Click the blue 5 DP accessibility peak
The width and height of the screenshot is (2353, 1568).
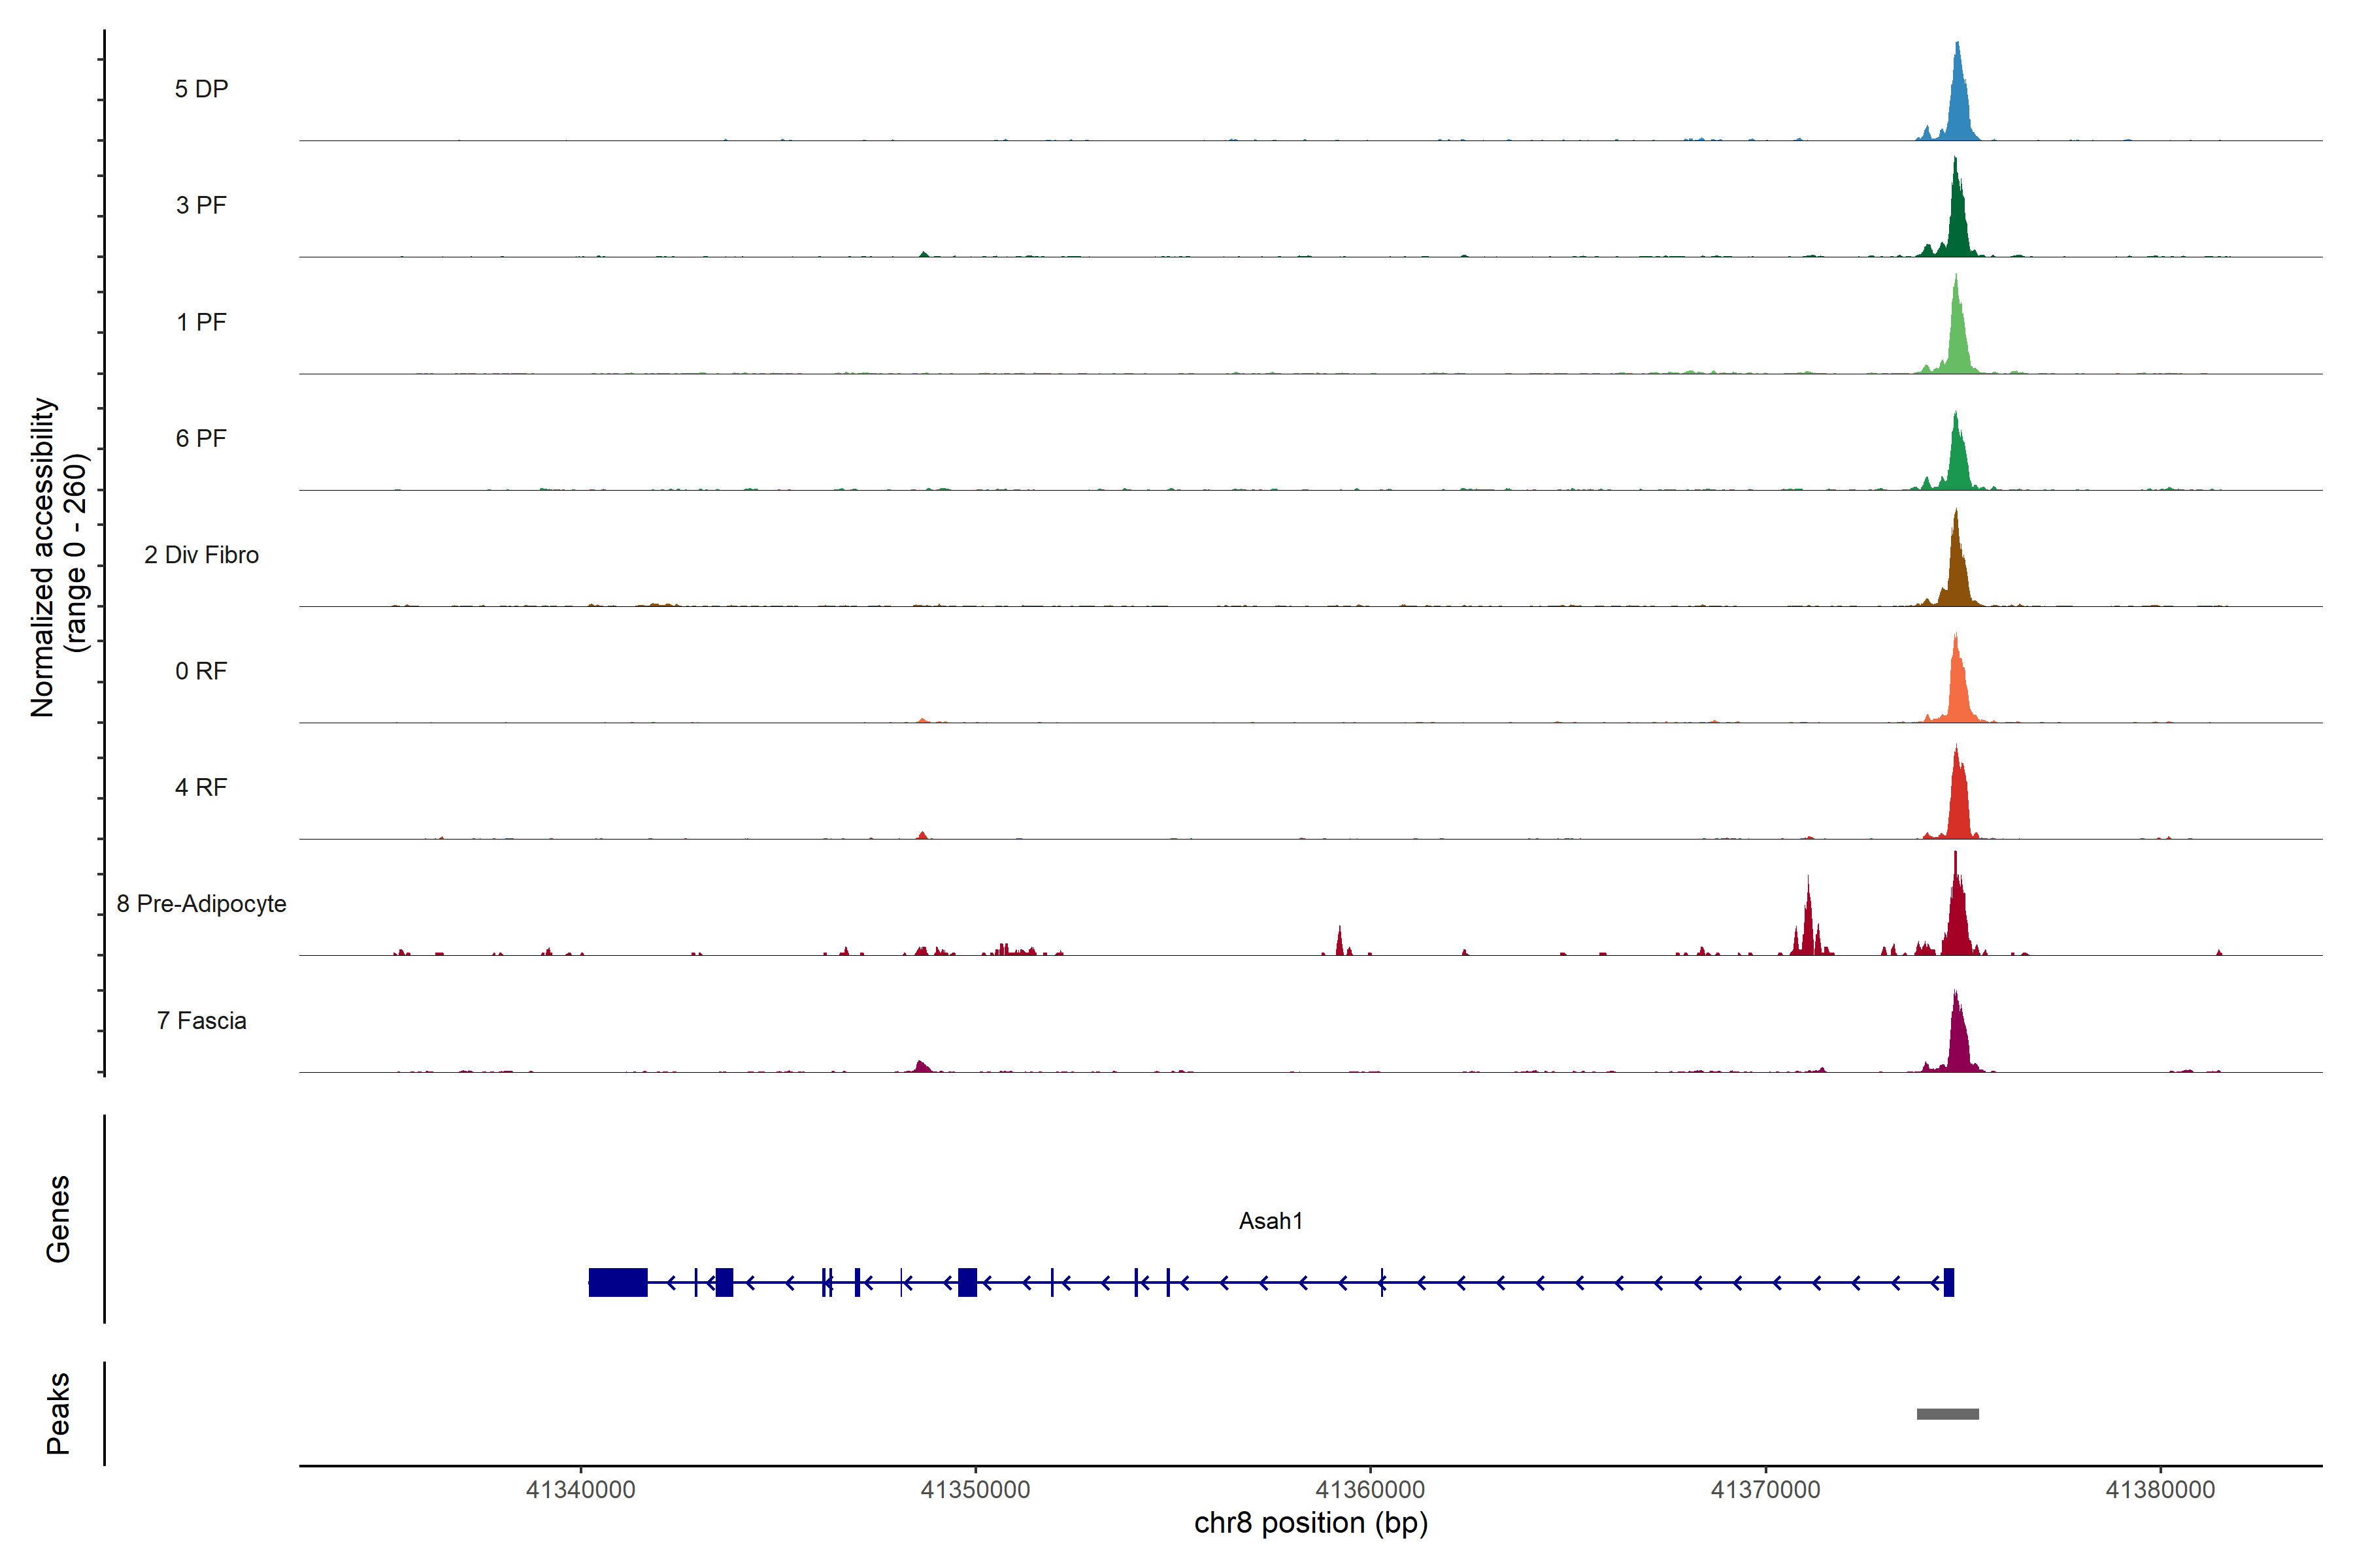1958,105
